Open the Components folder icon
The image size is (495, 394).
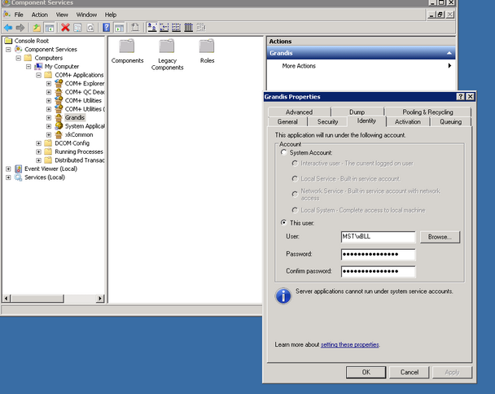point(127,47)
